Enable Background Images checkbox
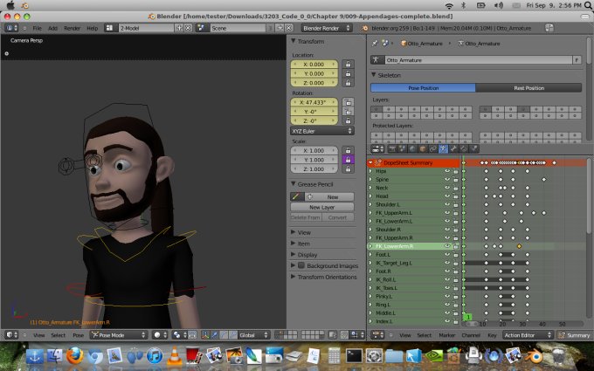The width and height of the screenshot is (594, 371). [301, 265]
